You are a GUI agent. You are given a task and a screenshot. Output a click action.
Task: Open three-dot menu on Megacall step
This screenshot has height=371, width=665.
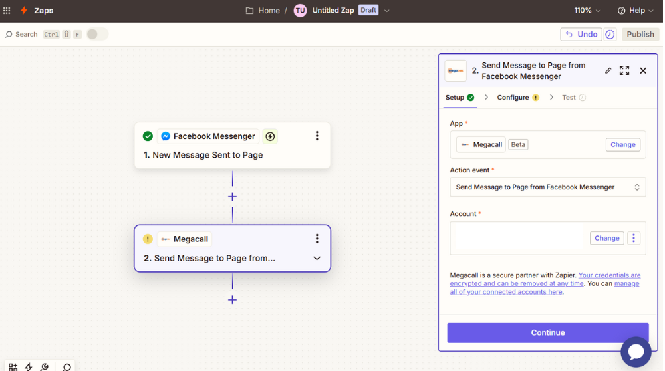click(x=317, y=239)
